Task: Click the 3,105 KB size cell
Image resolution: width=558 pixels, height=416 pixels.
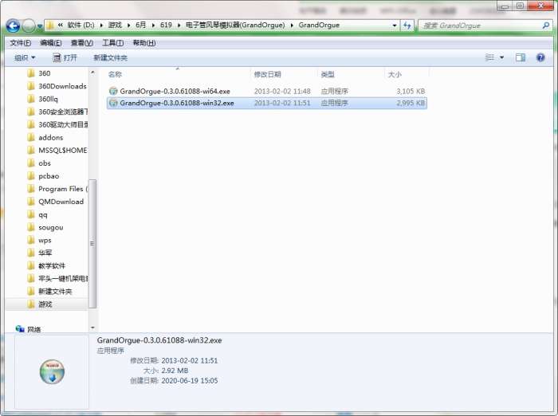Action: click(x=411, y=91)
